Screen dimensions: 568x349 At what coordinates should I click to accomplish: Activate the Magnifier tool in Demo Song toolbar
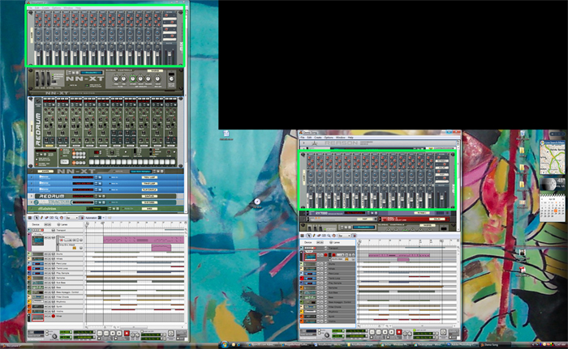(x=329, y=236)
